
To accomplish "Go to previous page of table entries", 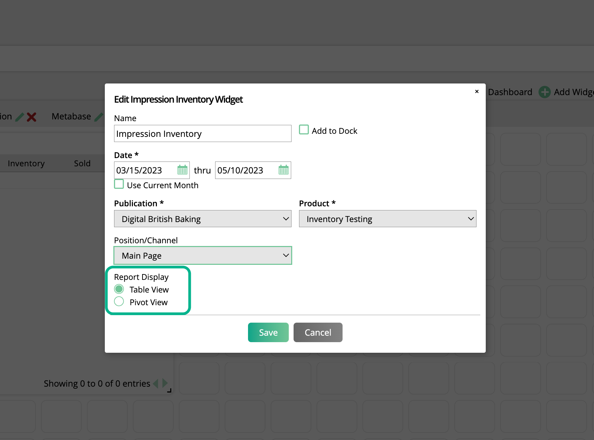I will [x=156, y=383].
